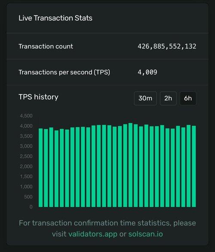Click the tallest bar in TPS chart

(130, 165)
